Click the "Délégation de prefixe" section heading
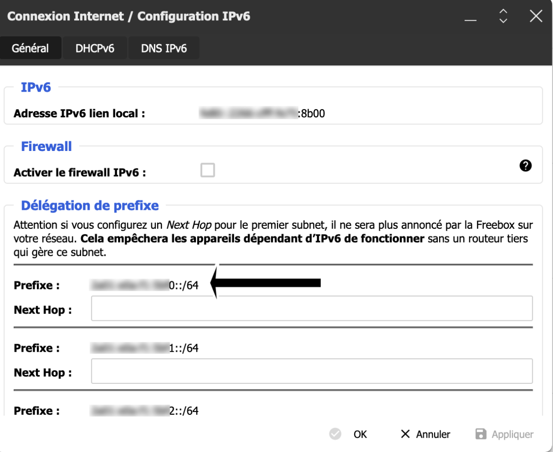553x452 pixels. tap(90, 205)
